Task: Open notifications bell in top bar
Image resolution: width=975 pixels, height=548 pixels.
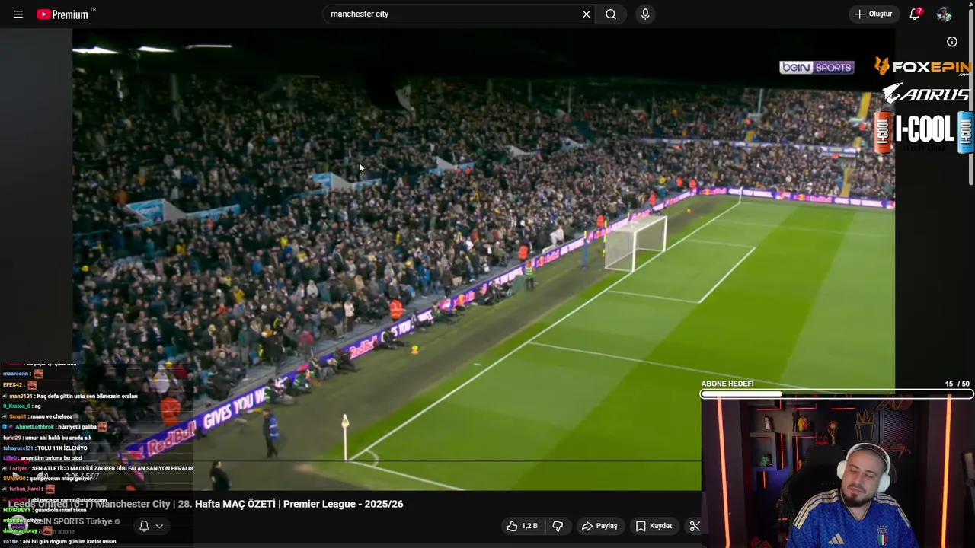Action: click(916, 14)
